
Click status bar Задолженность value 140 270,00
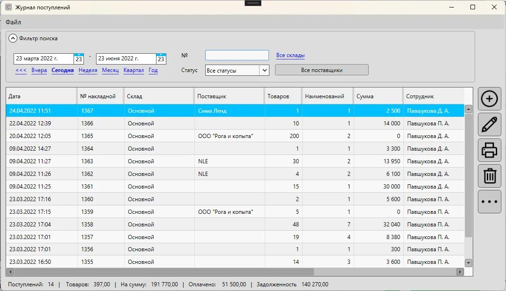pyautogui.click(x=315, y=284)
